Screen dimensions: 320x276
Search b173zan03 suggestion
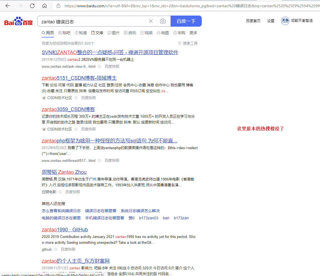(149, 218)
